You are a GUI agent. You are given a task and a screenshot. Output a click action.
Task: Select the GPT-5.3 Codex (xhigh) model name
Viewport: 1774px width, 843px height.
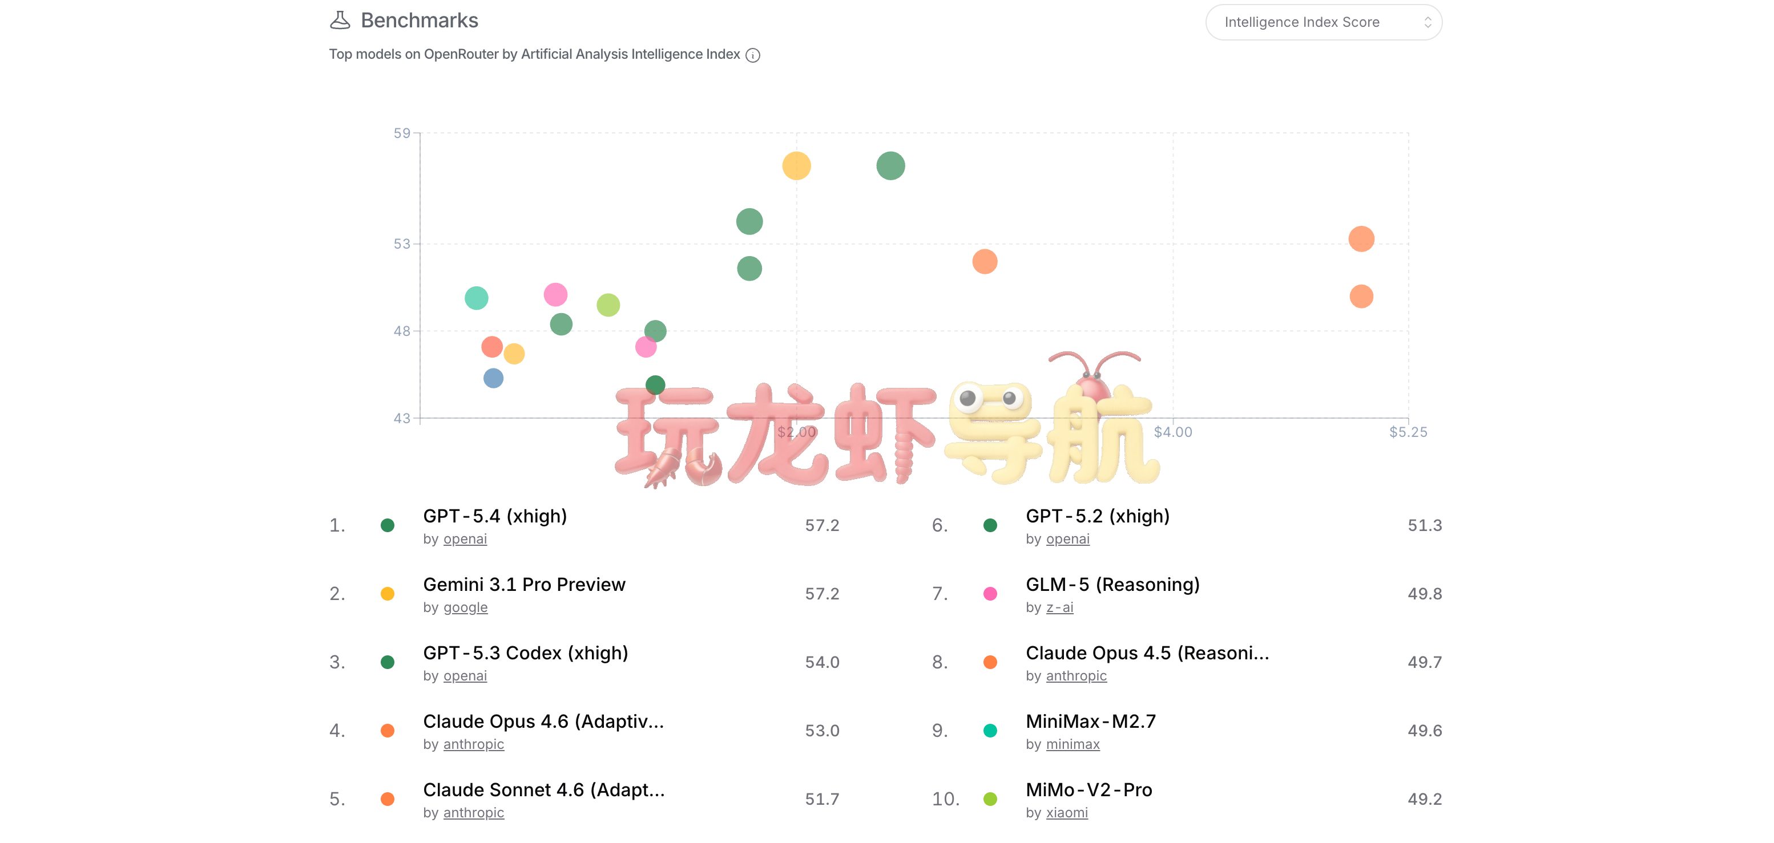coord(526,652)
